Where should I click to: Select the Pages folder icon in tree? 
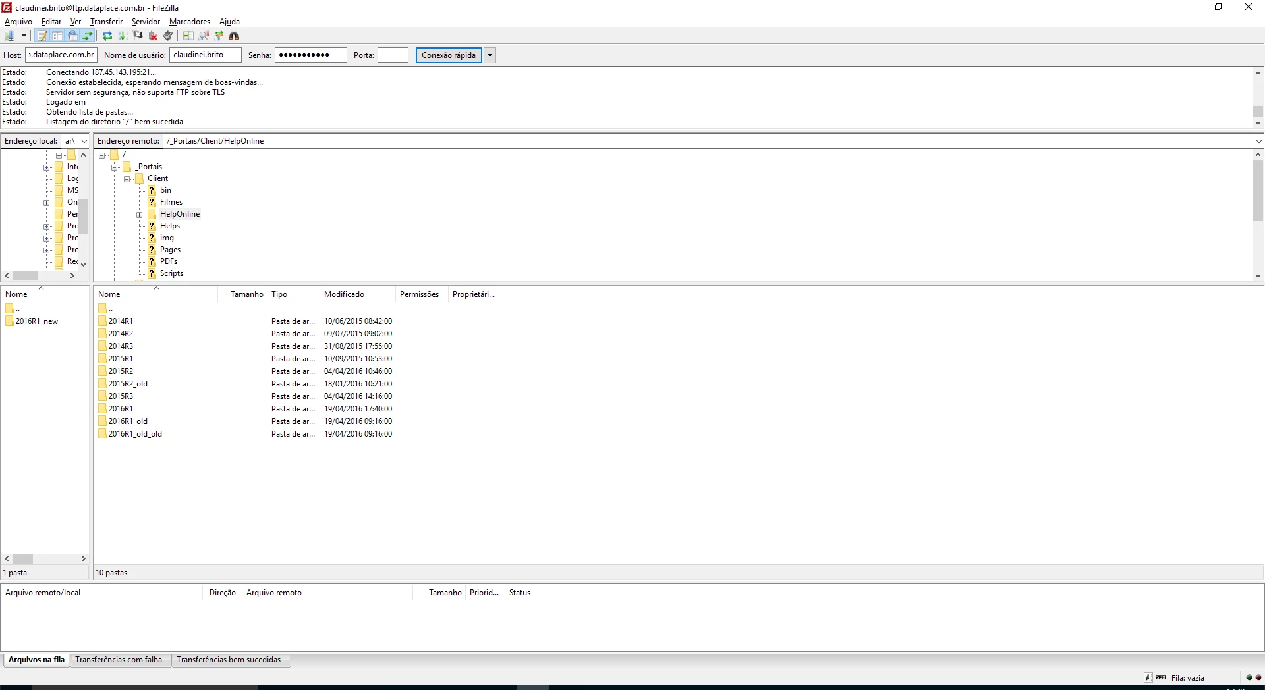[x=152, y=250]
